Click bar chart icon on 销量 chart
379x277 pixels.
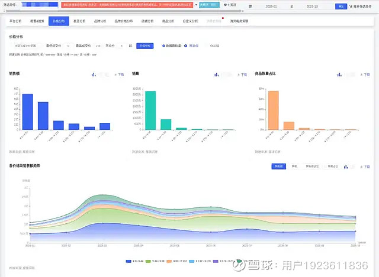click(x=216, y=75)
